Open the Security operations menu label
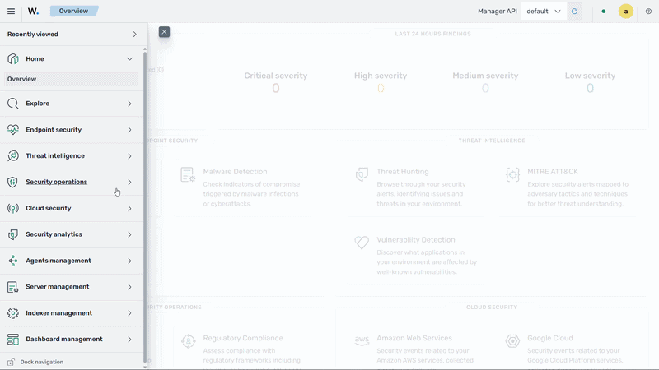Screen dimensions: 659x370 click(x=56, y=182)
